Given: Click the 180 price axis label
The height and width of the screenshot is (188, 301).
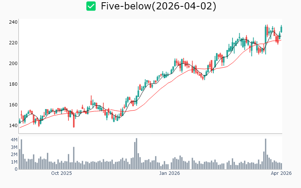Looking at the screenshot, I should [x=14, y=84].
